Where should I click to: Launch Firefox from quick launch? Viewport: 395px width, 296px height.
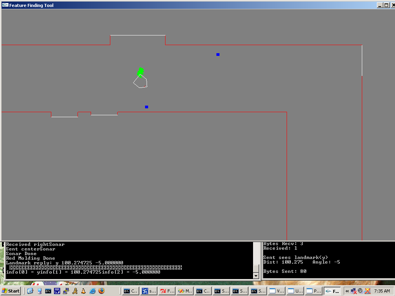[x=101, y=291]
